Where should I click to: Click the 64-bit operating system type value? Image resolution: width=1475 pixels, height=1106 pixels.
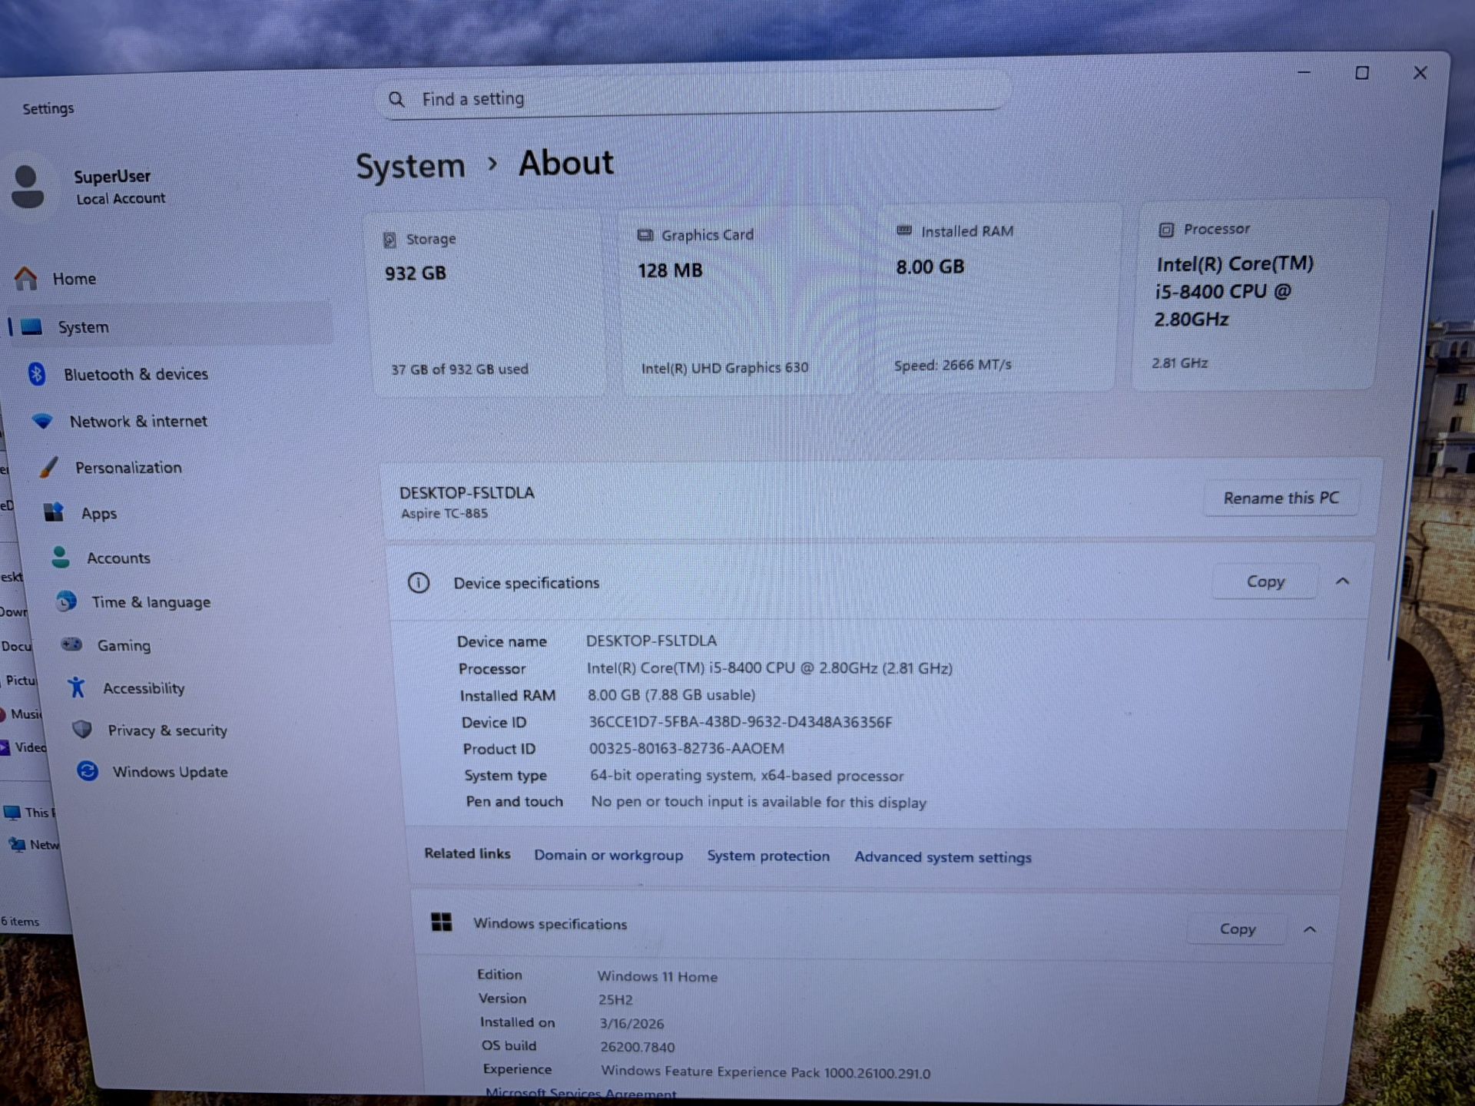tap(747, 776)
